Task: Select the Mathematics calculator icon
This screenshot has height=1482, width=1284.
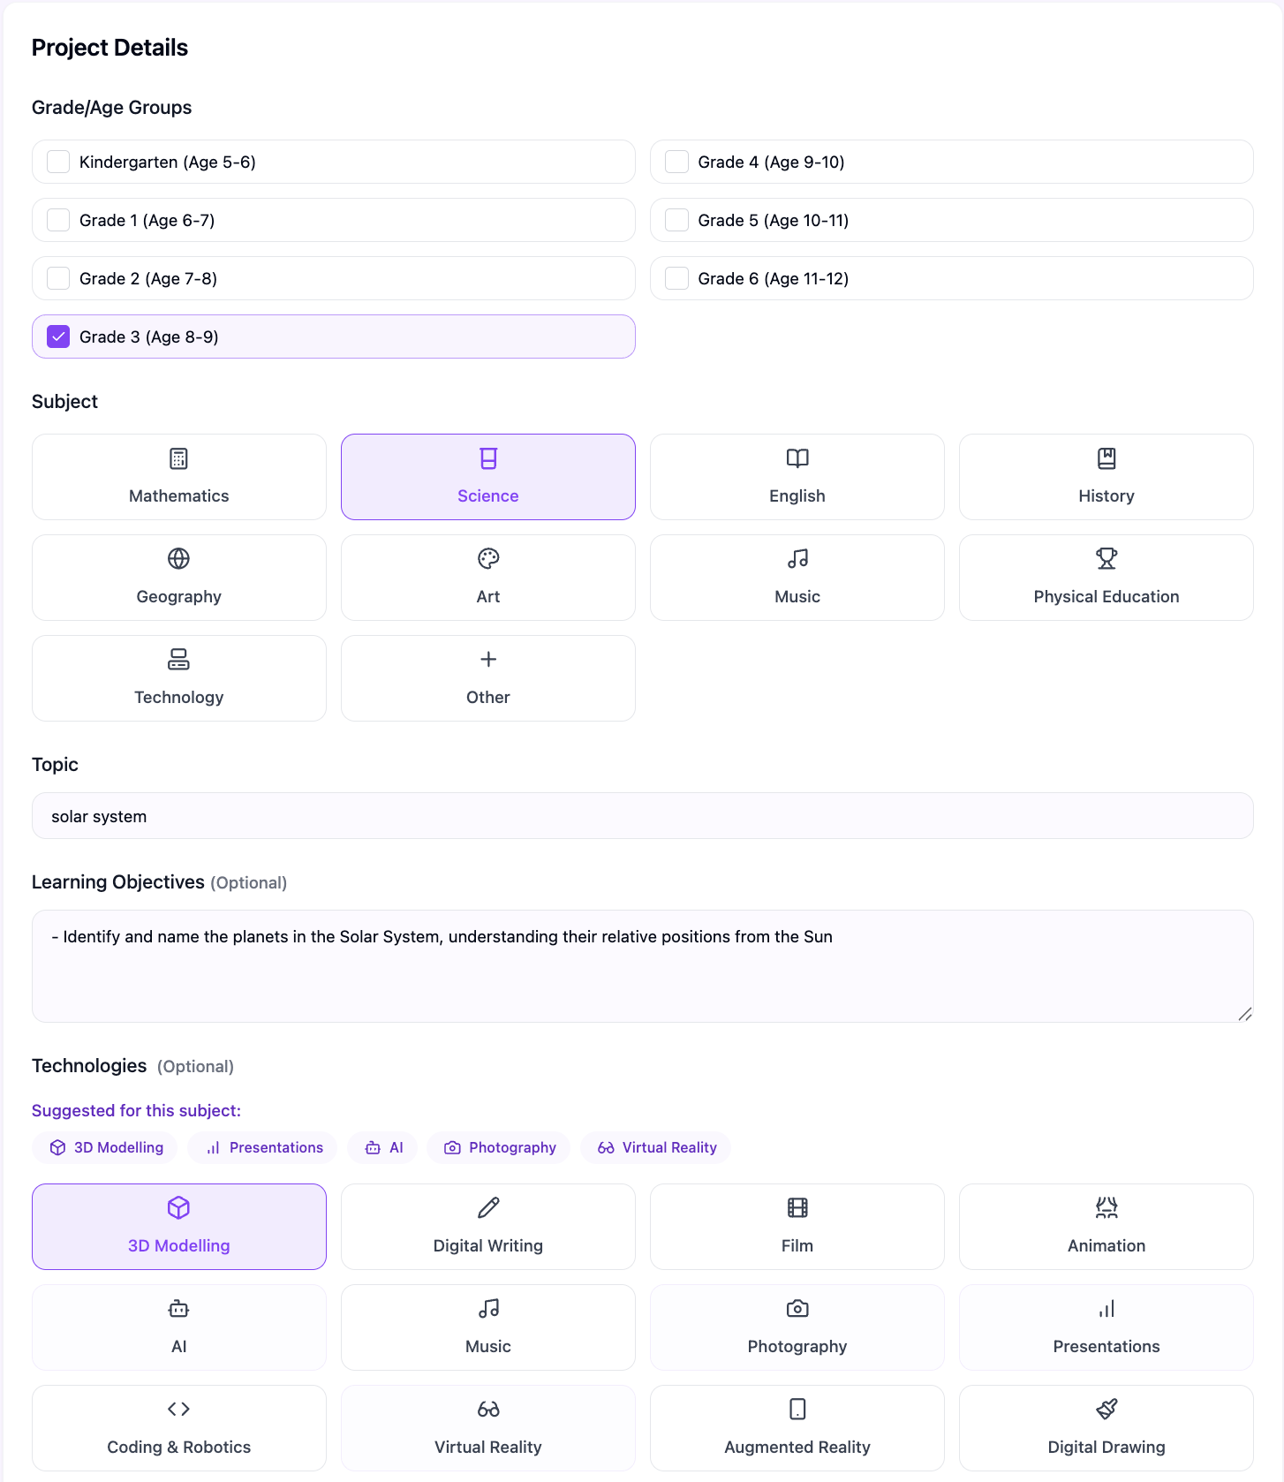Action: [x=178, y=458]
